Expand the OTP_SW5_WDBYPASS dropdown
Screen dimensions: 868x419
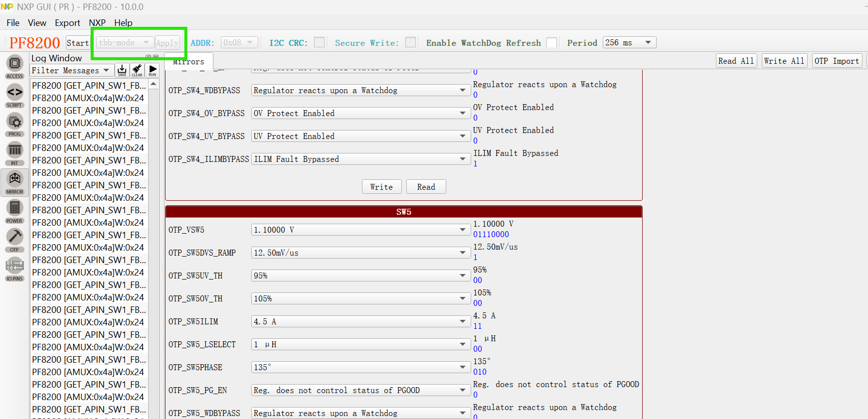(x=360, y=413)
